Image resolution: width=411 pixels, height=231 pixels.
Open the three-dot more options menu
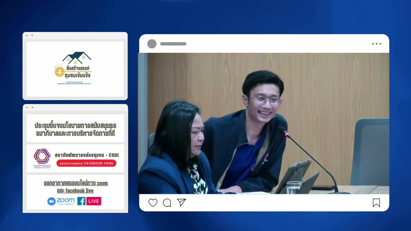pyautogui.click(x=377, y=44)
